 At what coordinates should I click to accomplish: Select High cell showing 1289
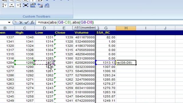point(25,63)
